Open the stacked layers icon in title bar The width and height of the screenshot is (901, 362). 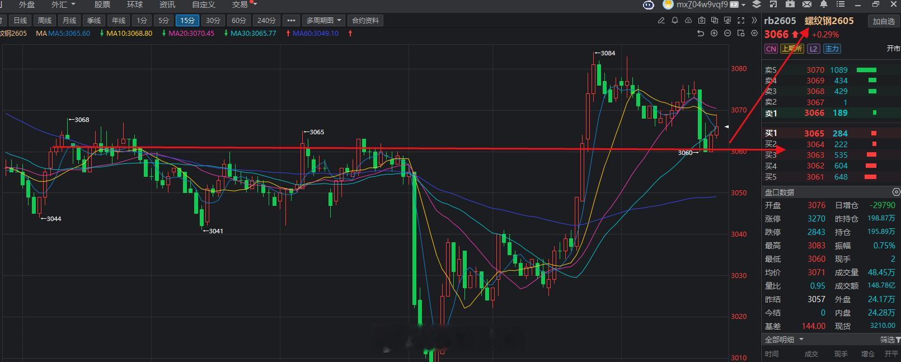point(757,4)
